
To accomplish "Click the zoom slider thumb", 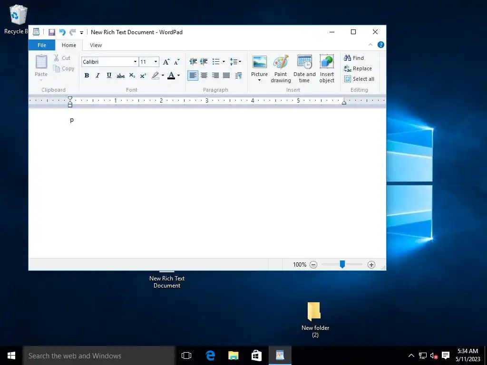I will pyautogui.click(x=342, y=264).
